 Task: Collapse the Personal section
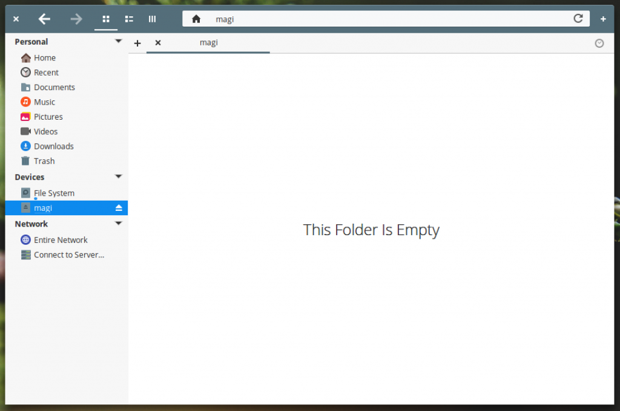119,41
